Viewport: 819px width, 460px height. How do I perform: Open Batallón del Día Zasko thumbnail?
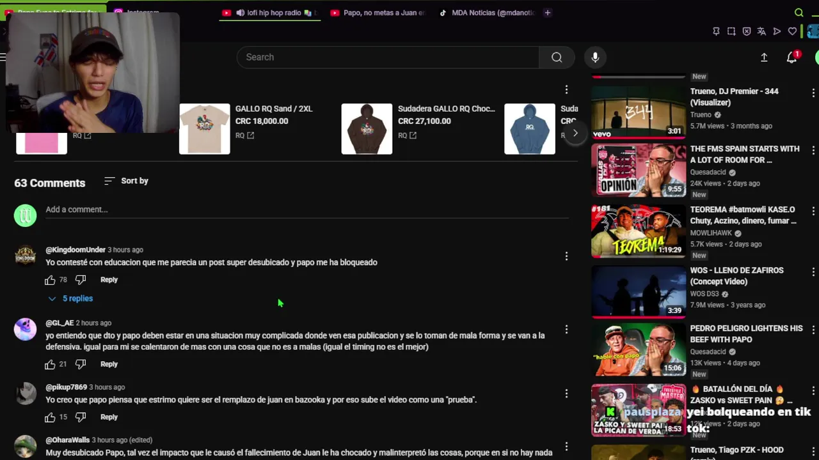pos(638,410)
